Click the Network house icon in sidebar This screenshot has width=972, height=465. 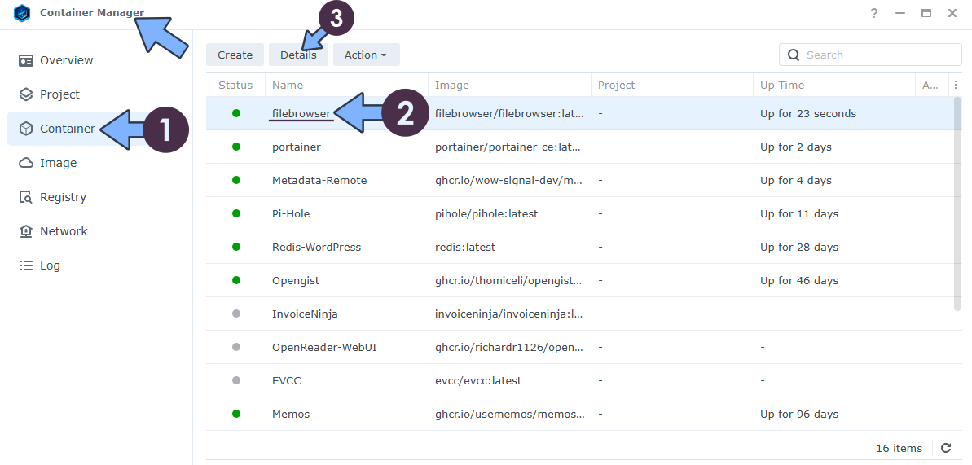25,231
